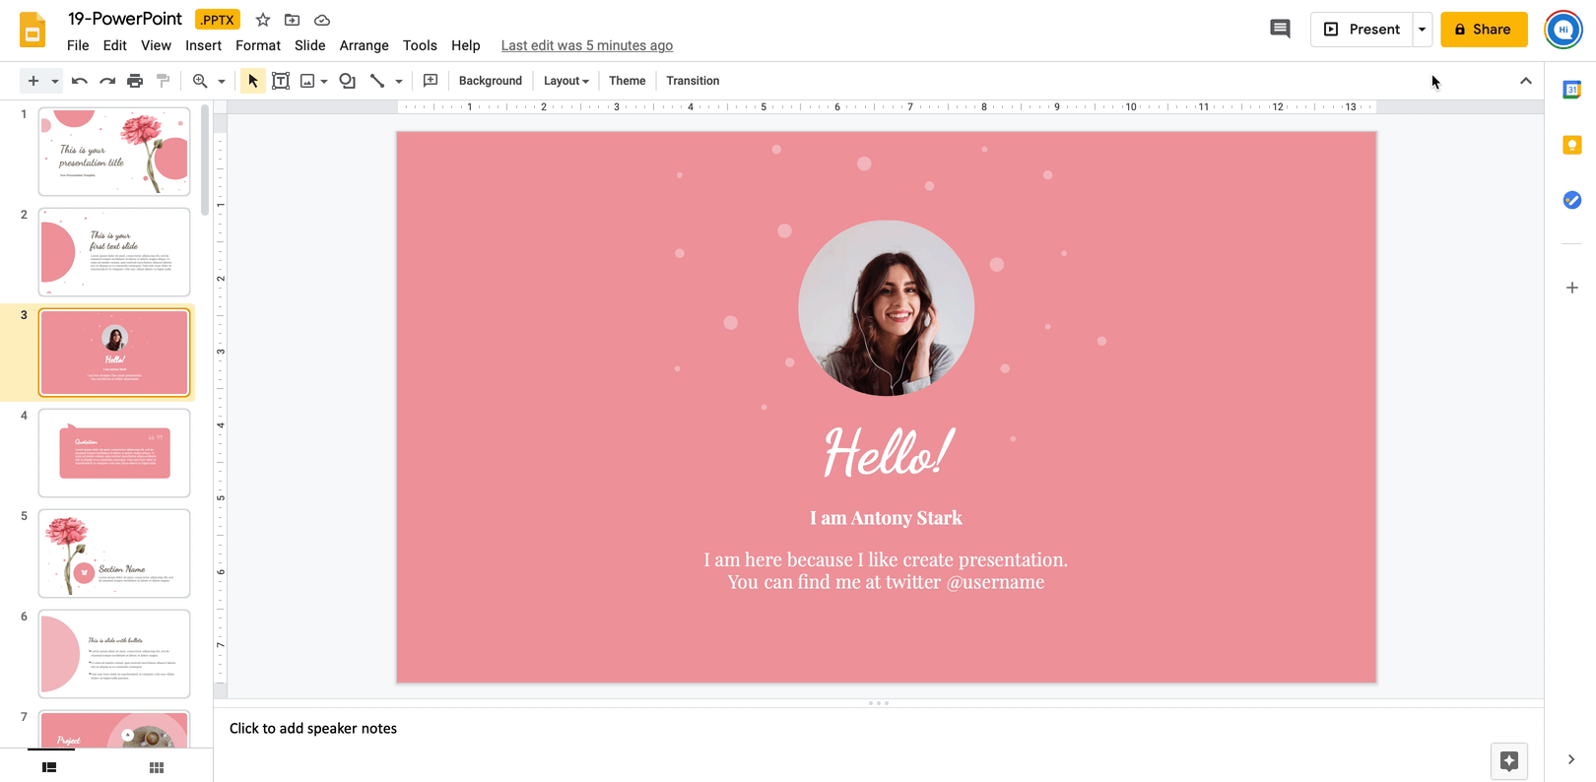Switch to grid view
The image size is (1596, 782).
tap(157, 767)
